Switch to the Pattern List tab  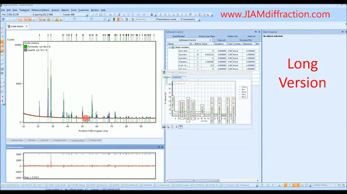pyautogui.click(x=232, y=36)
